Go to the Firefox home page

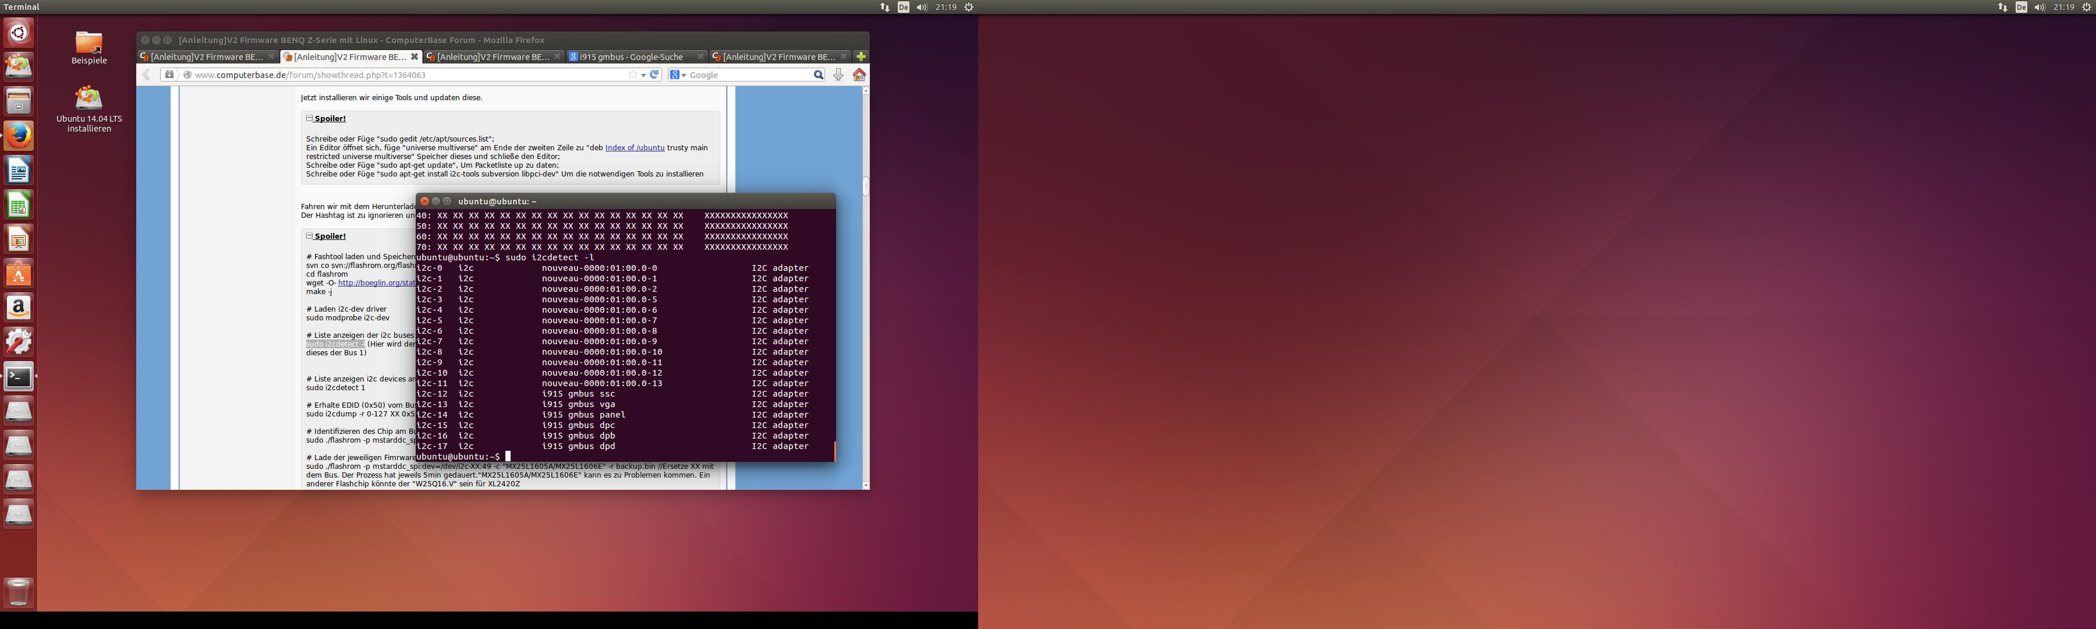pyautogui.click(x=859, y=75)
